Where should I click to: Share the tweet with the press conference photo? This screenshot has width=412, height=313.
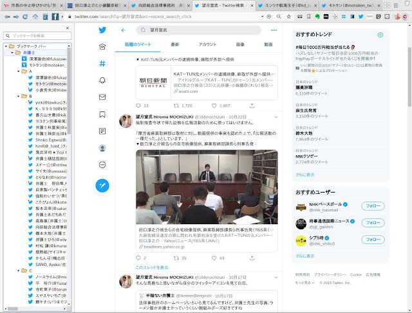click(252, 258)
